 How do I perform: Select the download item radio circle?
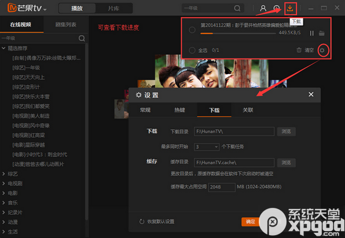coord(192,30)
